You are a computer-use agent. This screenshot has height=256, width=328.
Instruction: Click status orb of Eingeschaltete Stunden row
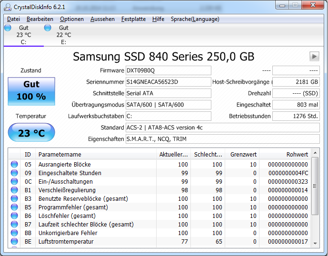[14, 173]
